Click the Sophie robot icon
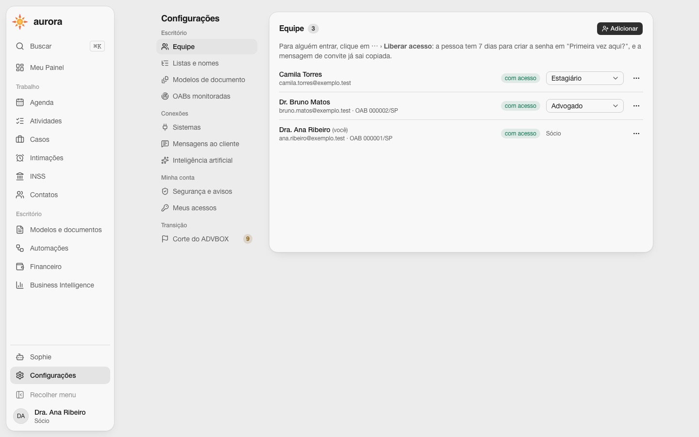 tap(20, 357)
